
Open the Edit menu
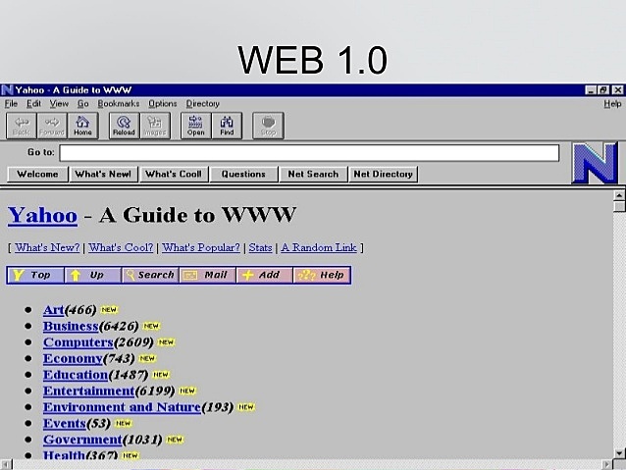click(x=33, y=104)
